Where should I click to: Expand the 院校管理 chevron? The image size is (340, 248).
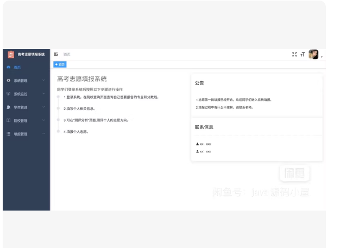[43, 120]
